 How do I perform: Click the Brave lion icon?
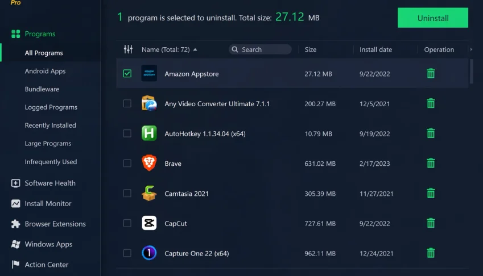click(x=149, y=163)
